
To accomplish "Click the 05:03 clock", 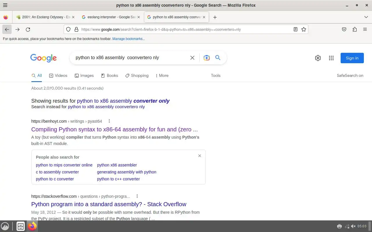I will click(x=362, y=226).
